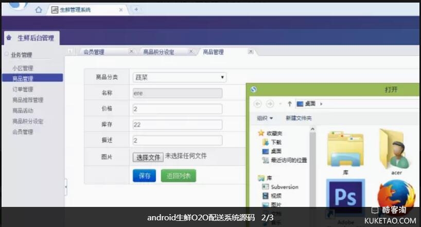Close the 会员管理 content tab
Viewport: 421px width, 227px height.
click(x=131, y=51)
